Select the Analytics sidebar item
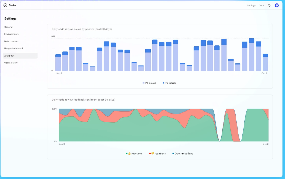Viewport: 285px width, 179px height. [9, 55]
